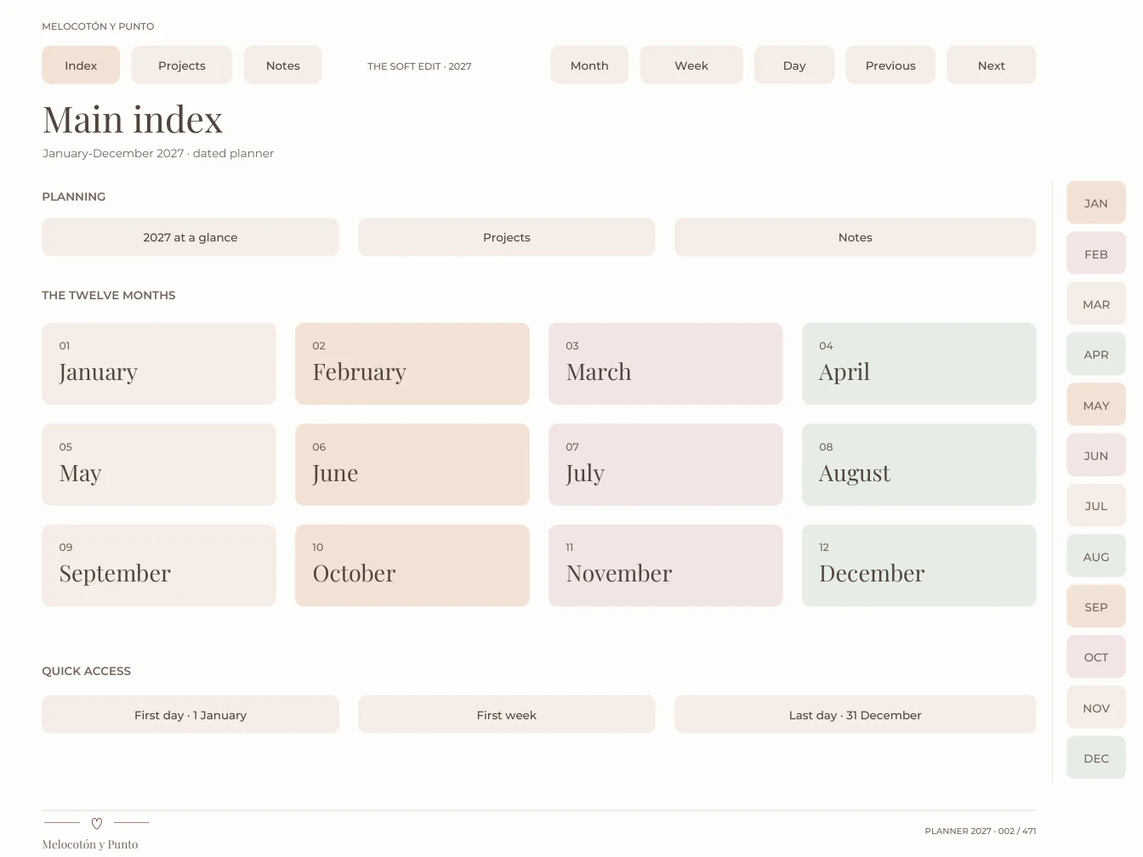Open the First week quick access link
This screenshot has height=857, width=1143.
point(507,715)
